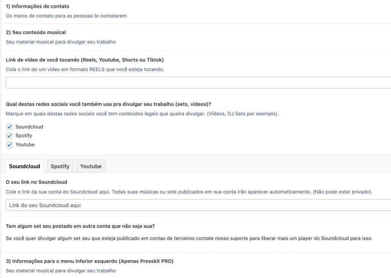This screenshot has height=278, width=391.
Task: Toggle the Youtube checkbox
Action: [x=10, y=145]
